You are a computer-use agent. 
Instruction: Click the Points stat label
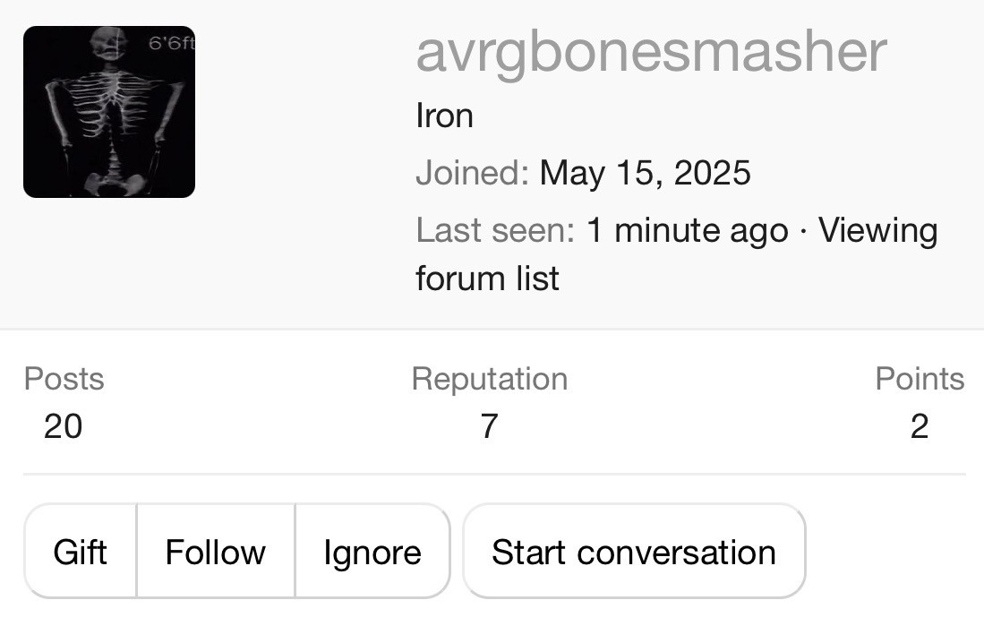920,379
